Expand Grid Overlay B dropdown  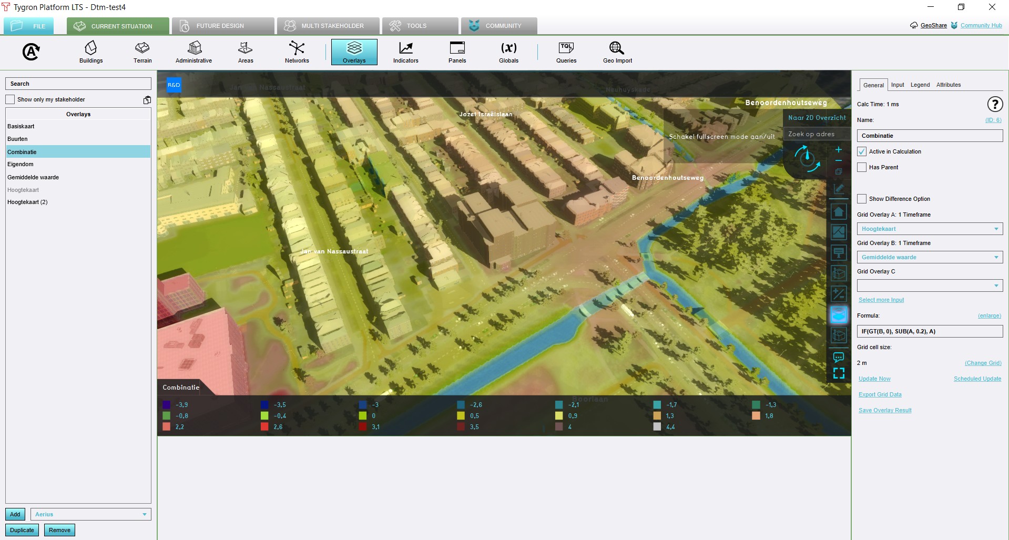click(930, 257)
